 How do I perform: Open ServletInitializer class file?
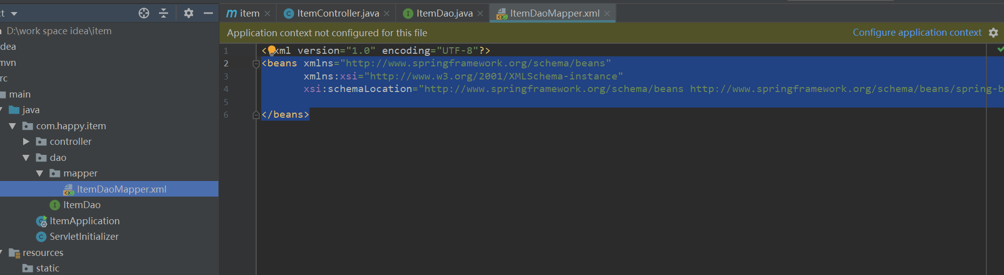(84, 237)
